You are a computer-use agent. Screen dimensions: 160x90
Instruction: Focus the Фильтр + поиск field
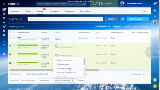click(x=65, y=19)
